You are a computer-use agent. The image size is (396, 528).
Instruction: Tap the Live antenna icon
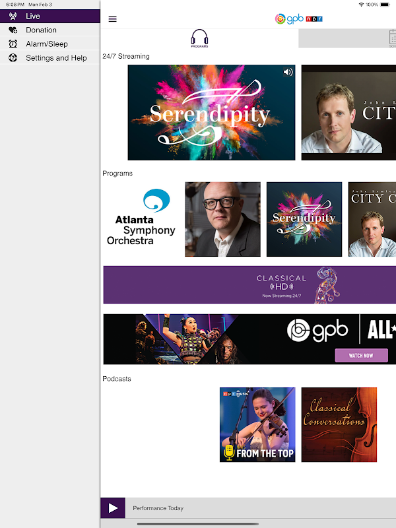tap(13, 16)
